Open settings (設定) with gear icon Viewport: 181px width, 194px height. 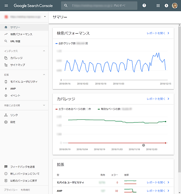13,122
